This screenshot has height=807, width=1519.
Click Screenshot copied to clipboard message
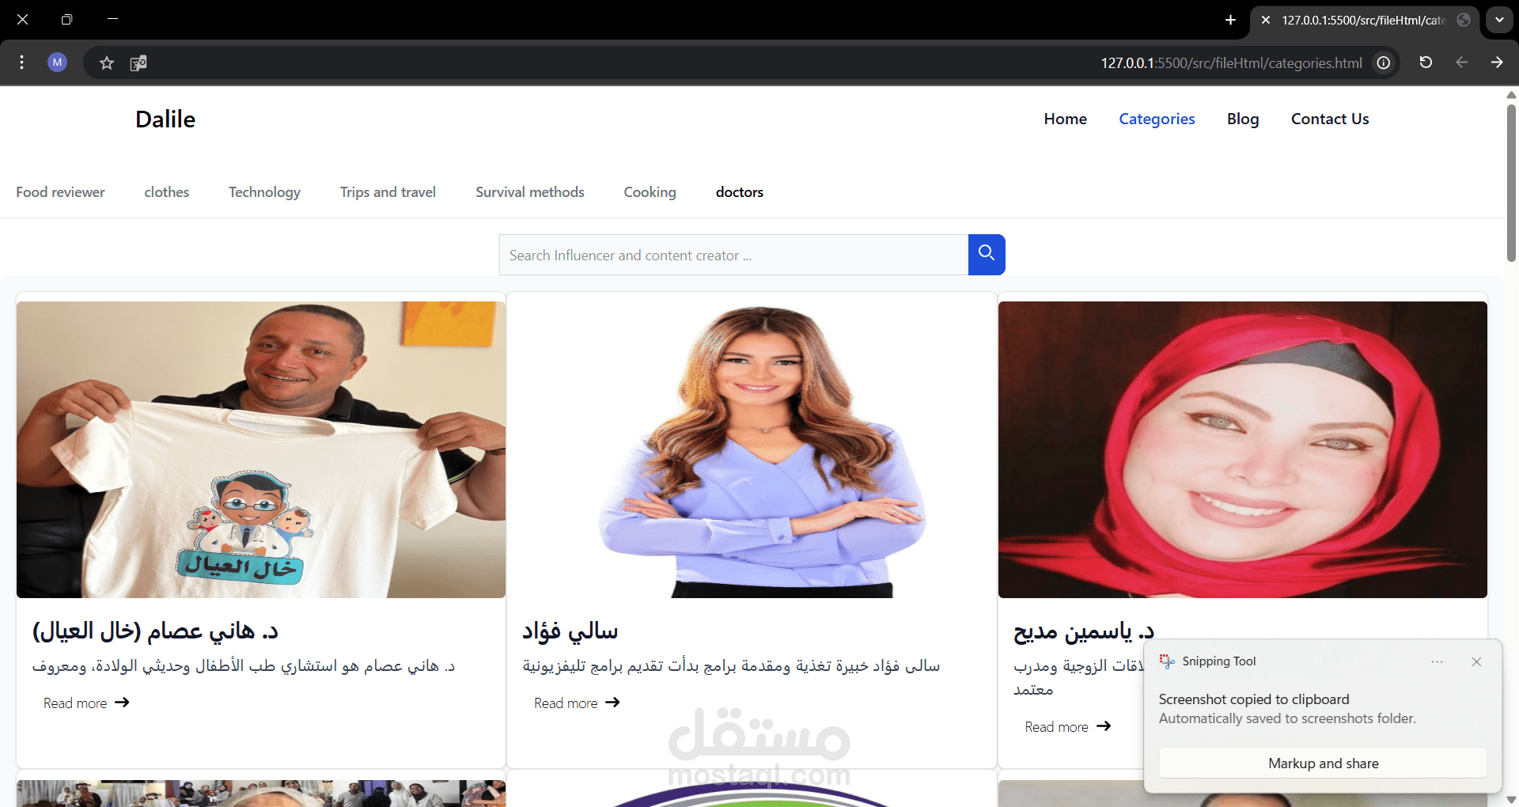(x=1254, y=699)
